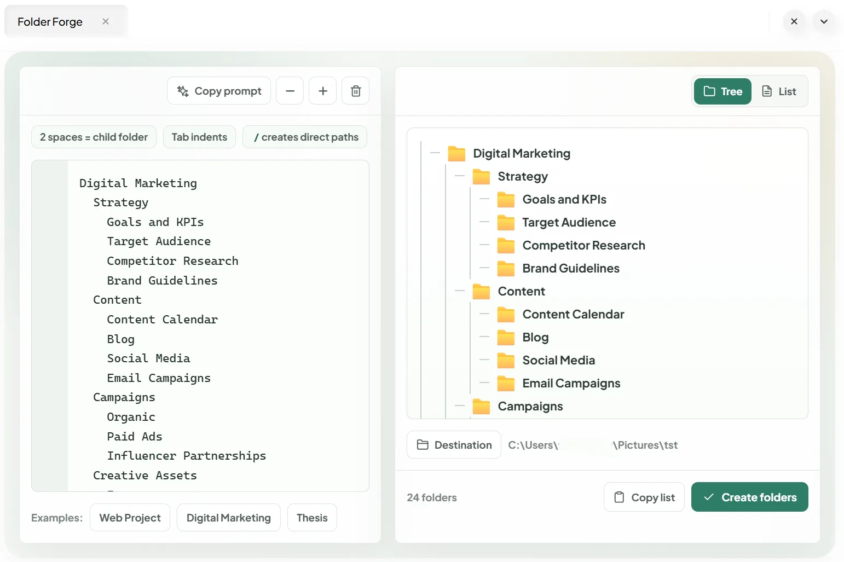Viewport: 844px width, 562px height.
Task: Copy the prompt using Copy prompt button
Action: point(219,91)
